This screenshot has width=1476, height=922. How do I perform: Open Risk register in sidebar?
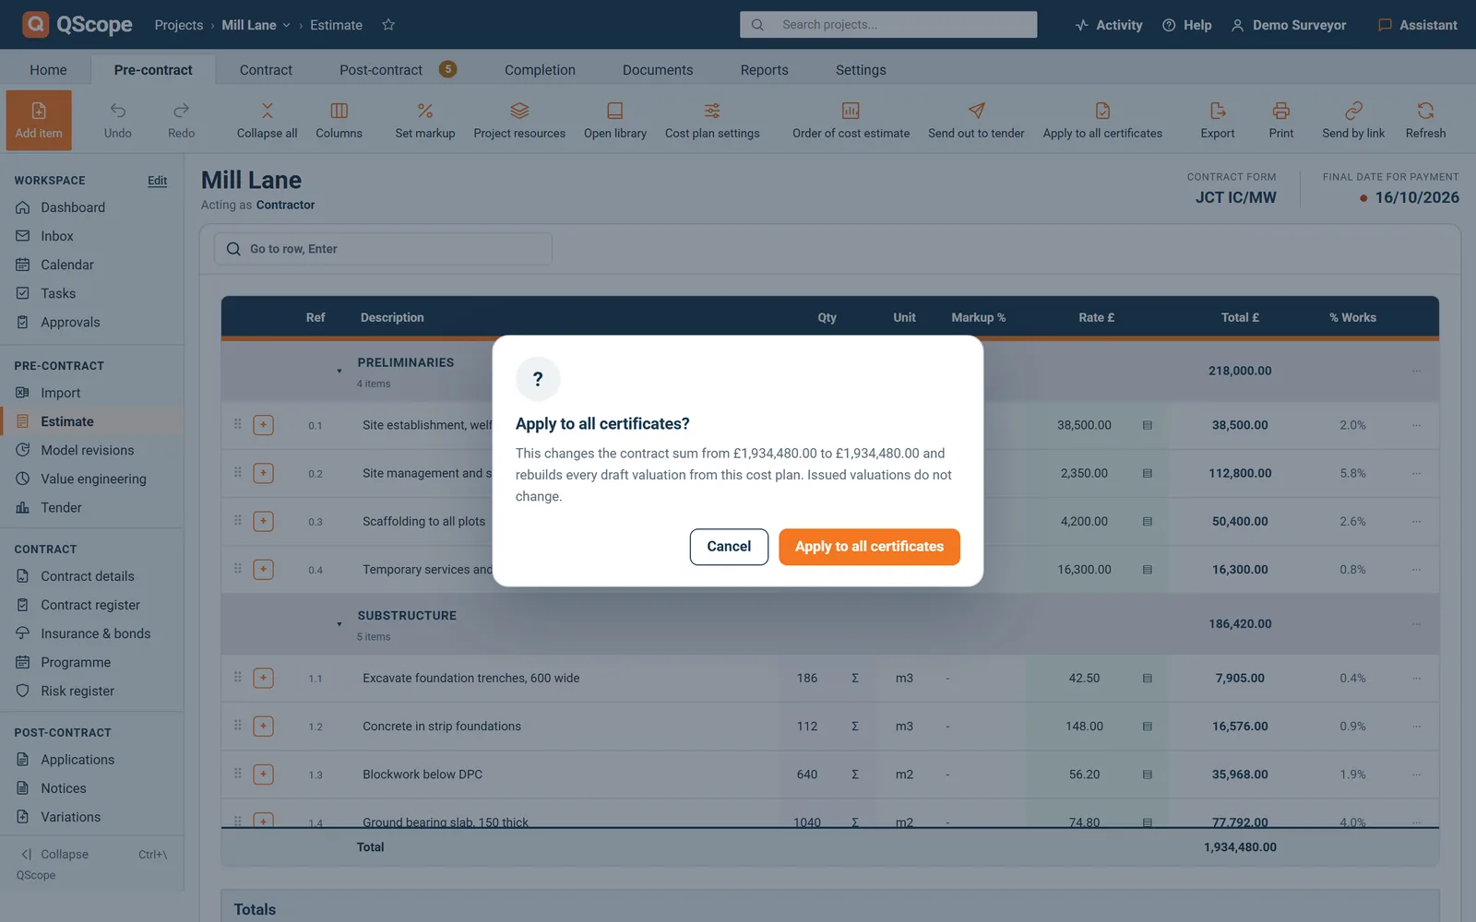(92, 691)
